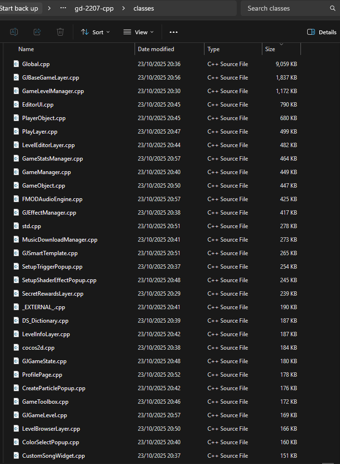Viewport: 340px width, 464px height.
Task: Click the LevelInfoLayer.cpp file name
Action: pos(46,334)
